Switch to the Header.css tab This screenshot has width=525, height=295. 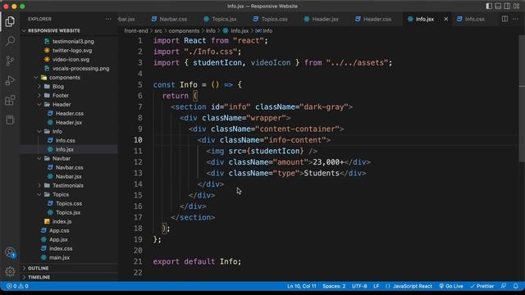[x=373, y=19]
